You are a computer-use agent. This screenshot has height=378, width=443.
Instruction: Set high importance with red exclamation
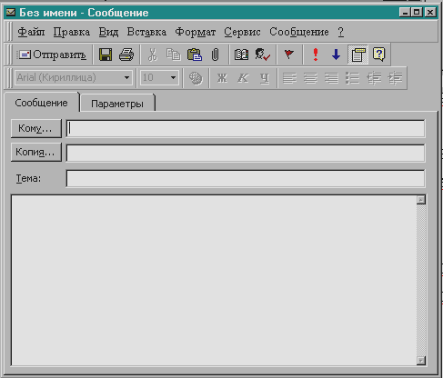316,55
